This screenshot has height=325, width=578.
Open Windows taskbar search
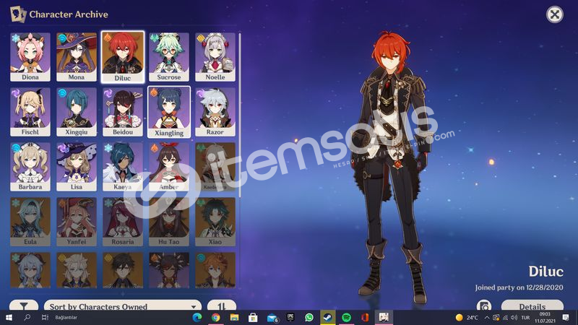(27, 318)
